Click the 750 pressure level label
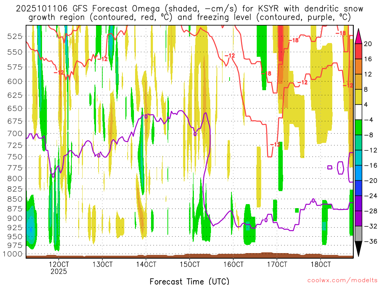Viewport: 381px width, 285px height. click(15, 157)
